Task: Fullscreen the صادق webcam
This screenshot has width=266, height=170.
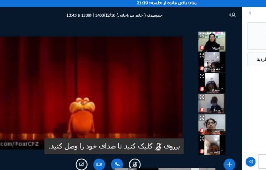Action: [x=202, y=97]
